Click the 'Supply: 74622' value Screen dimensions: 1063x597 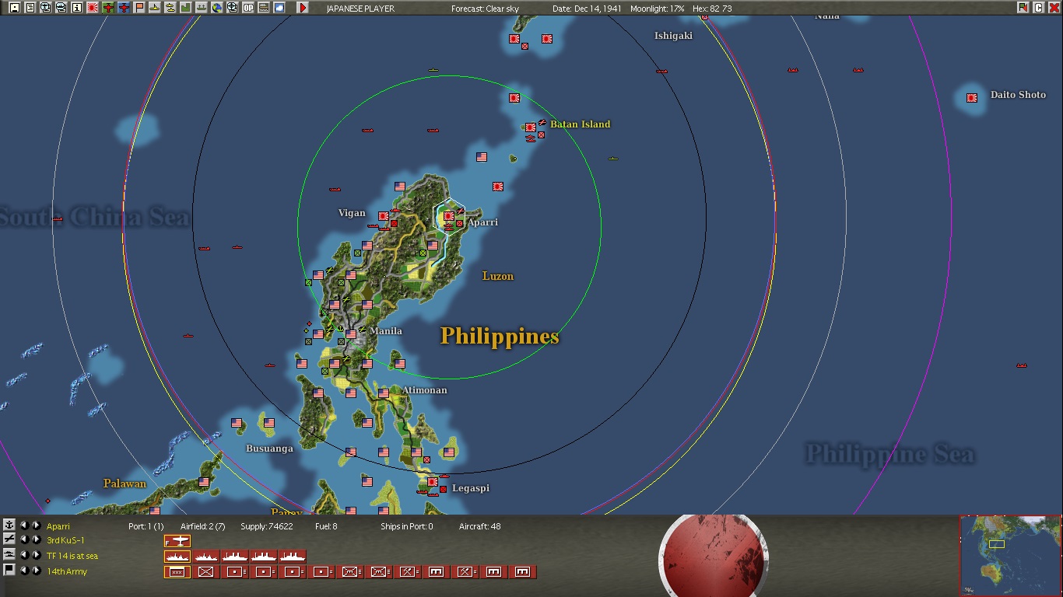(267, 526)
